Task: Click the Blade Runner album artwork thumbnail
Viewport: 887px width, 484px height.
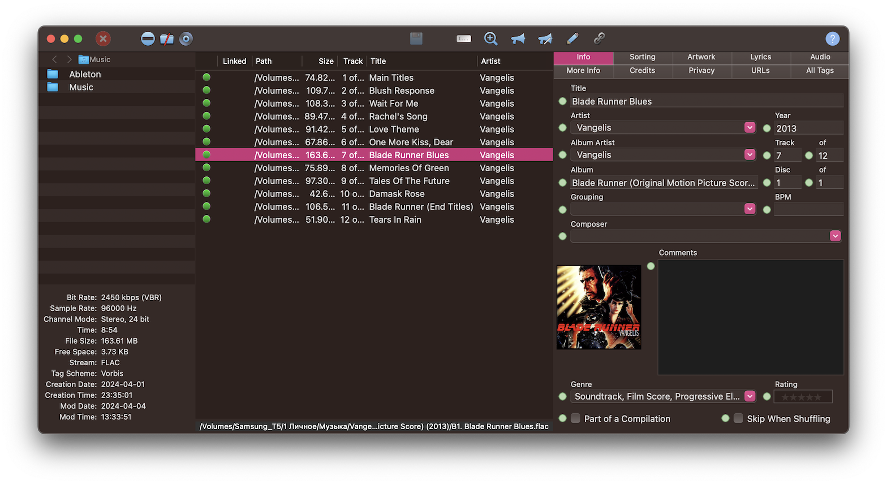Action: 599,307
